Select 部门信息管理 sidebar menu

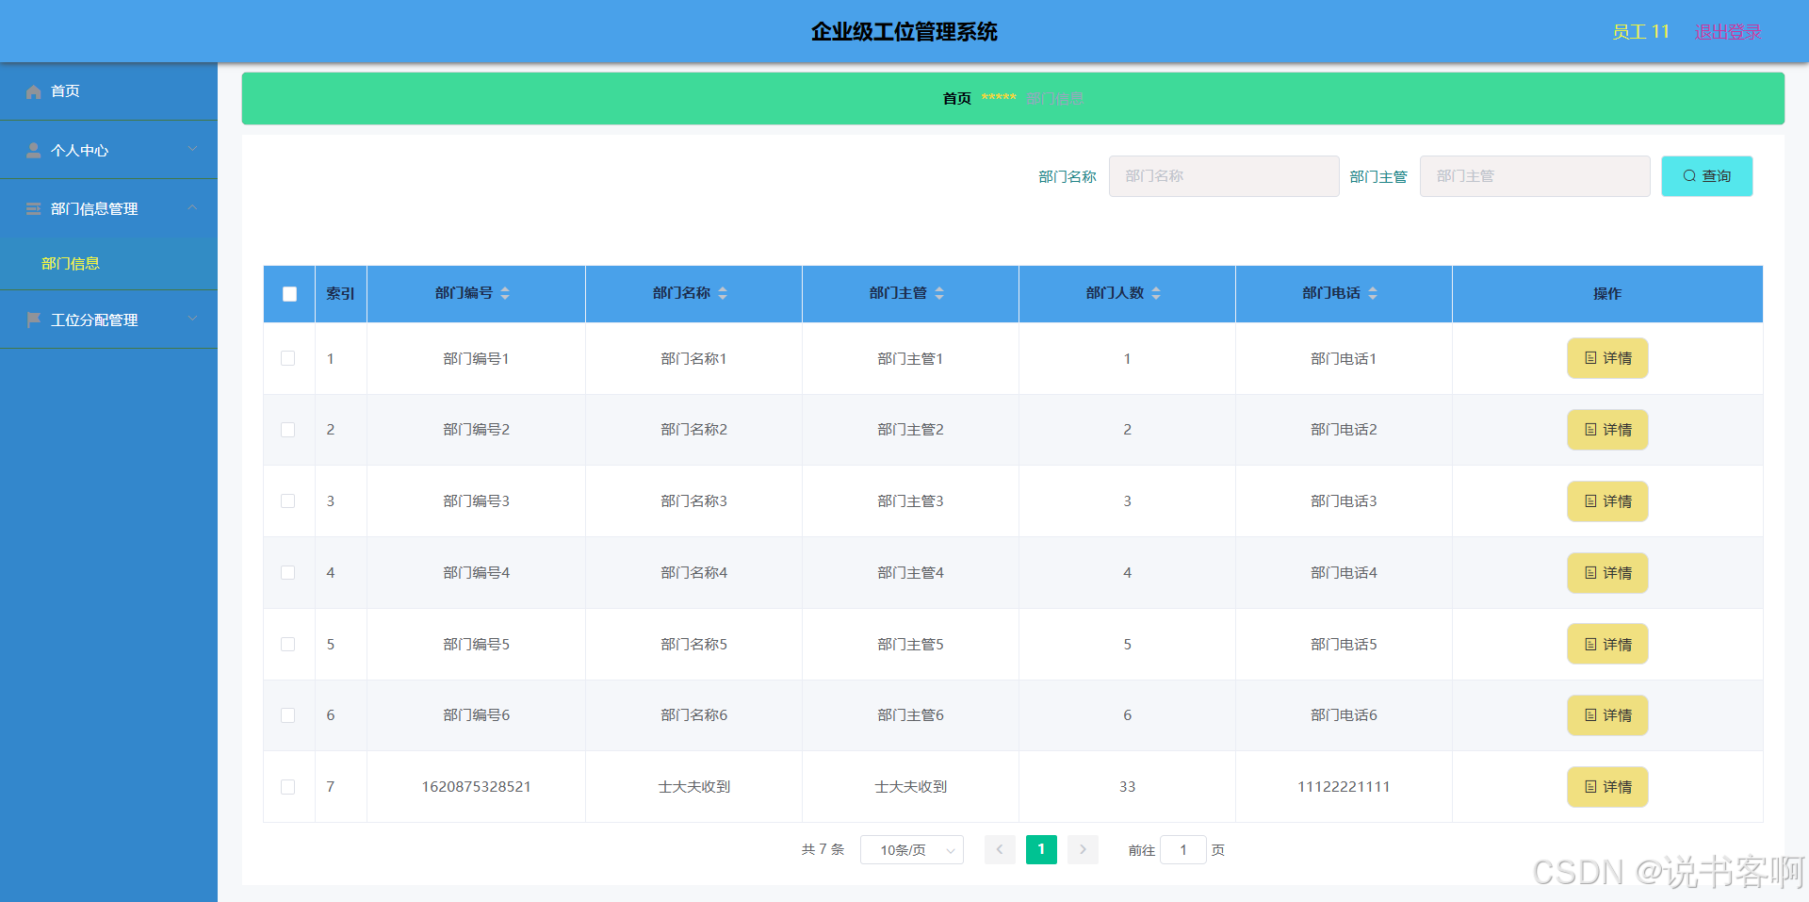pos(108,208)
